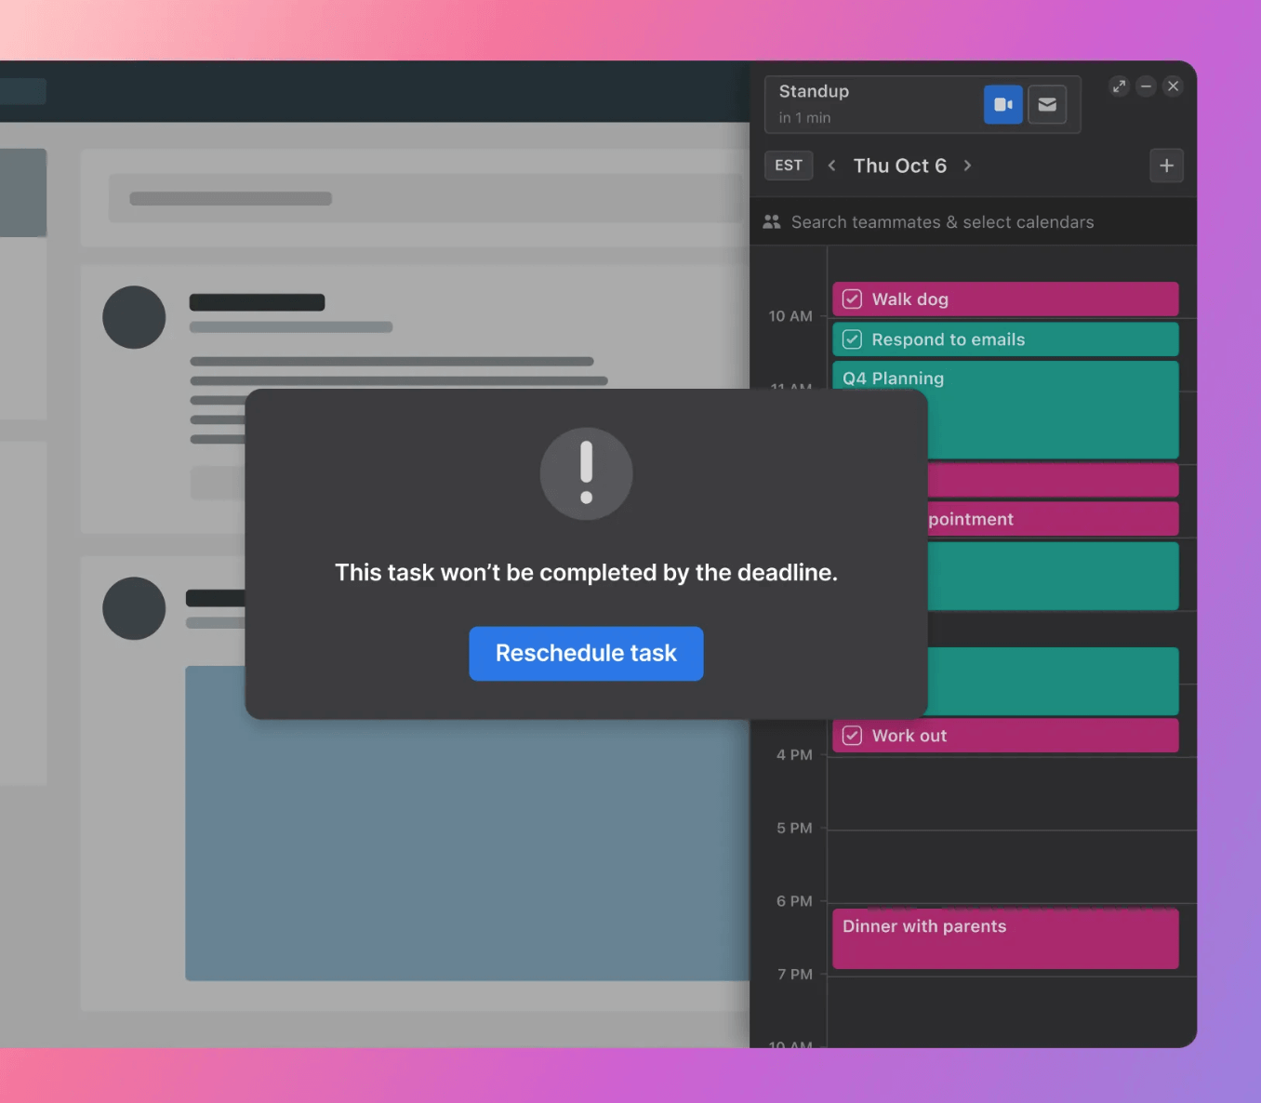Advance to next day using right chevron
Image resolution: width=1261 pixels, height=1103 pixels.
pyautogui.click(x=967, y=166)
